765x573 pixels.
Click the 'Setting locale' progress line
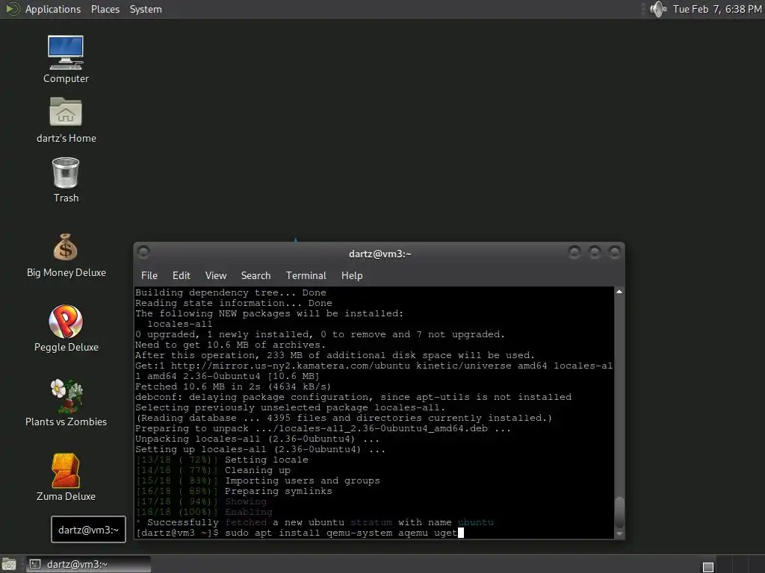pos(222,460)
